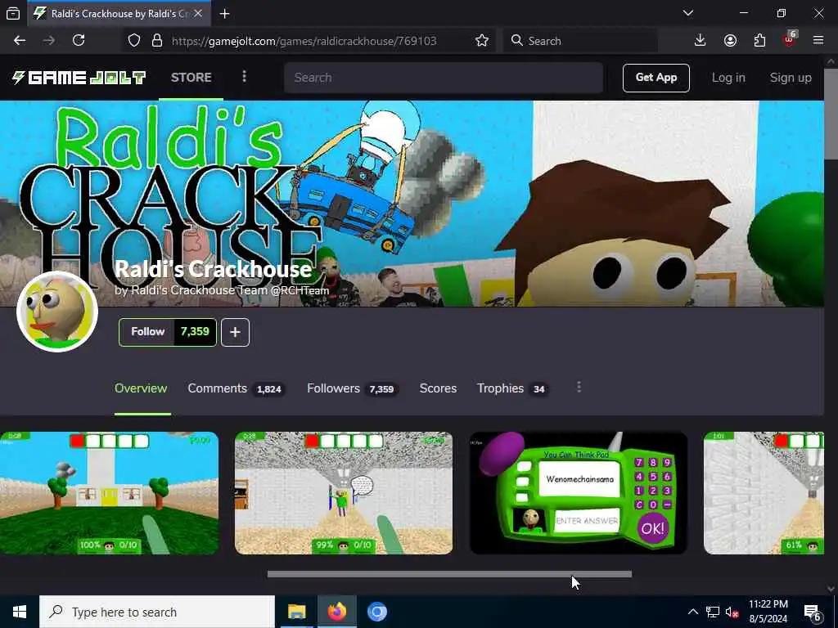Click the tracking protection shield icon
This screenshot has height=628, width=838.
[134, 41]
